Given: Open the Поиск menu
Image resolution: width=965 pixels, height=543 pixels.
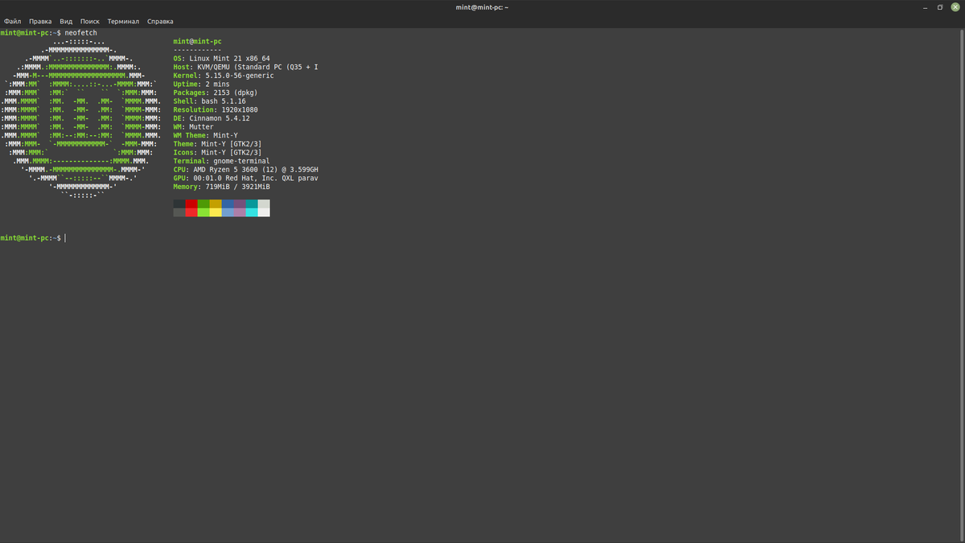Looking at the screenshot, I should click(90, 22).
